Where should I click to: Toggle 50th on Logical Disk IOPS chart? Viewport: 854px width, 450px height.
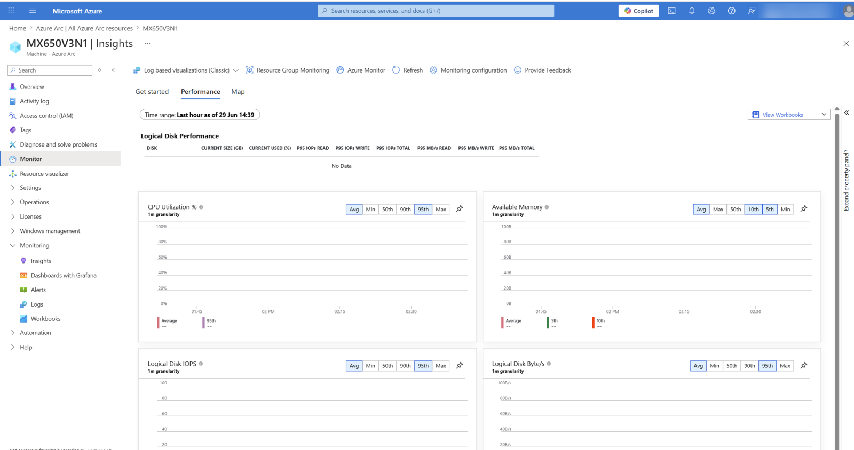click(x=388, y=366)
